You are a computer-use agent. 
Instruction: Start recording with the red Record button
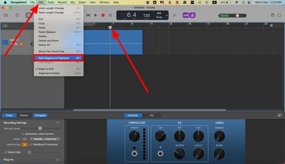click(x=103, y=15)
